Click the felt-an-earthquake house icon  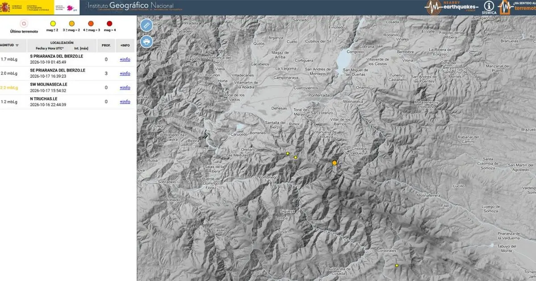pyautogui.click(x=505, y=8)
